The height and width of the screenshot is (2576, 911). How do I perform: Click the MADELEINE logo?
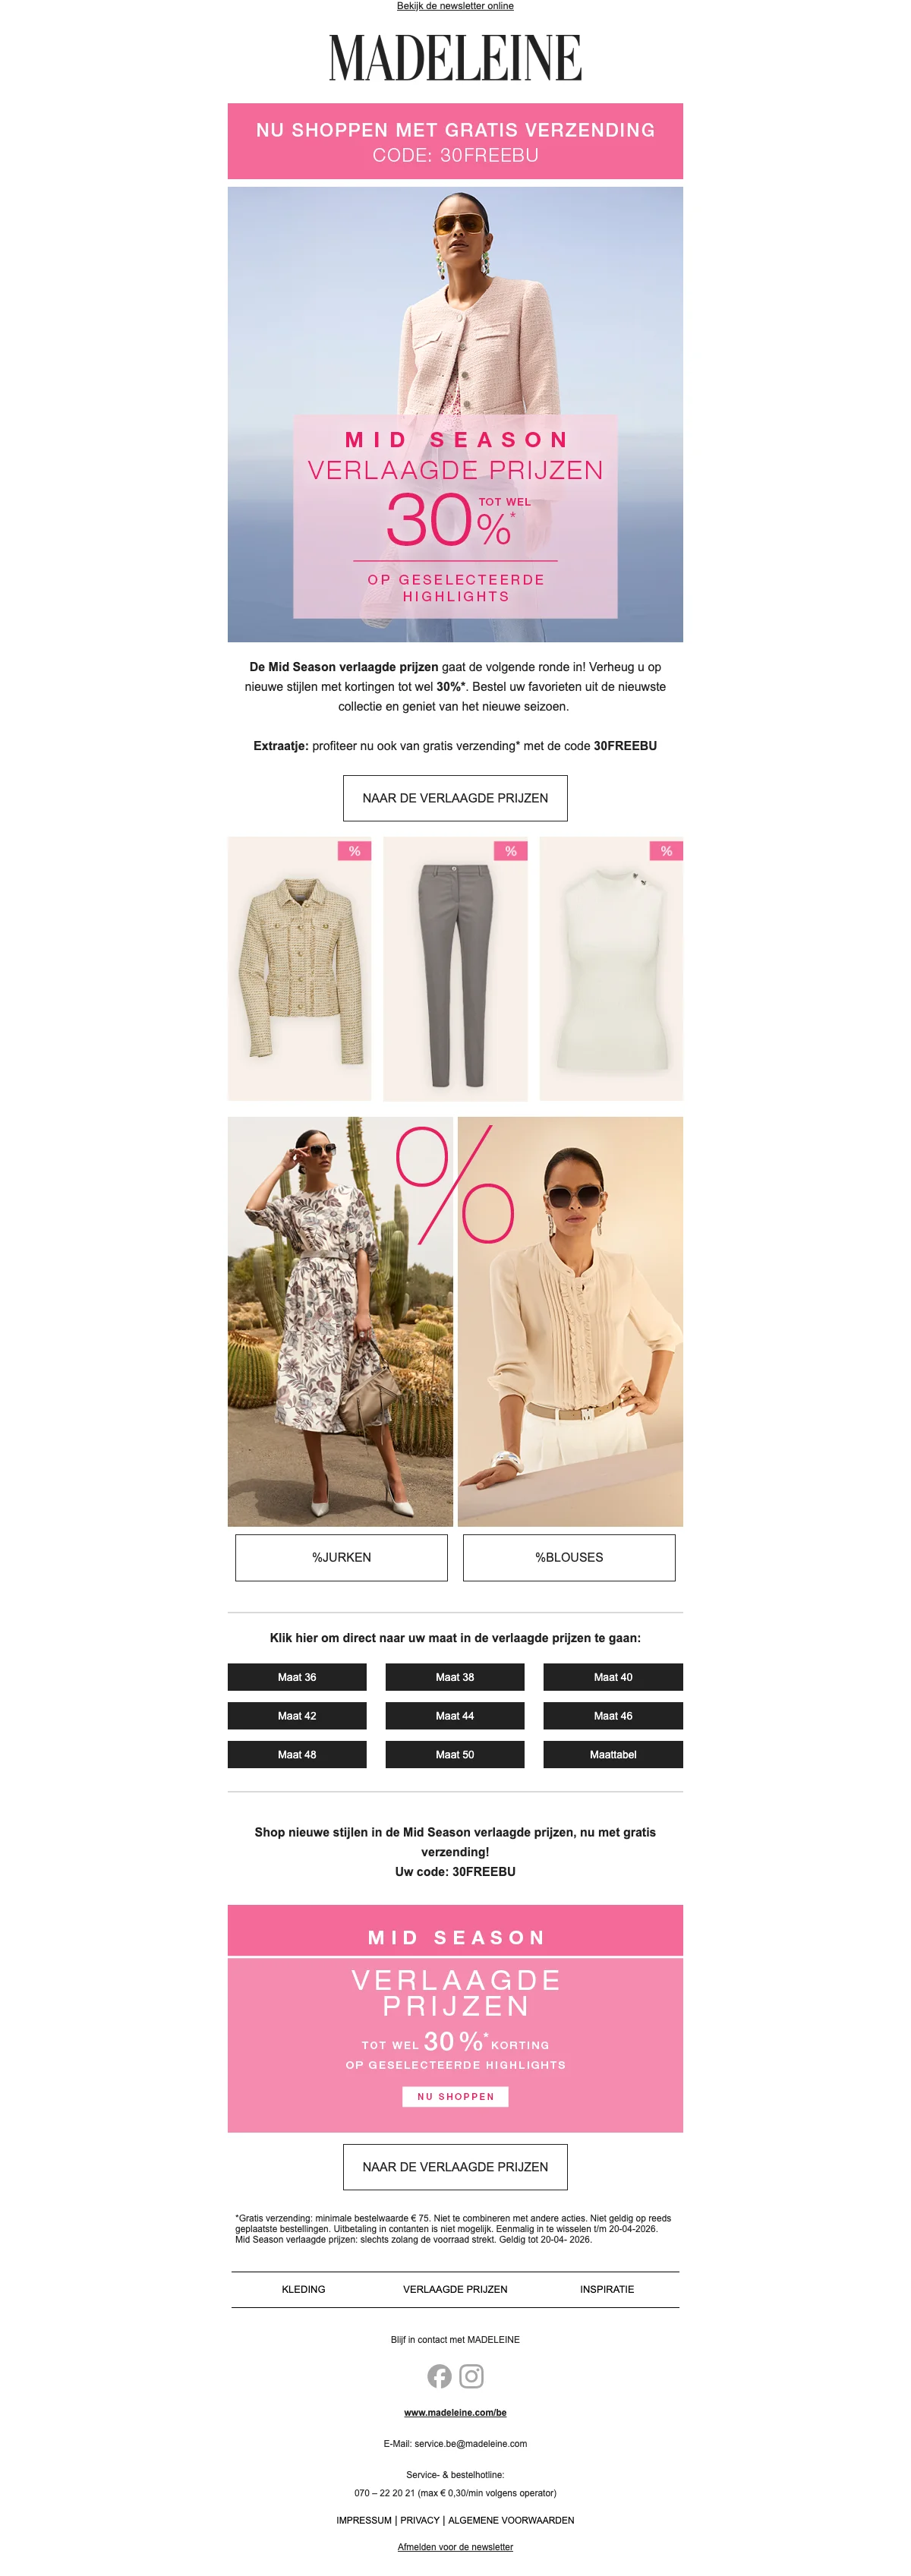click(455, 58)
